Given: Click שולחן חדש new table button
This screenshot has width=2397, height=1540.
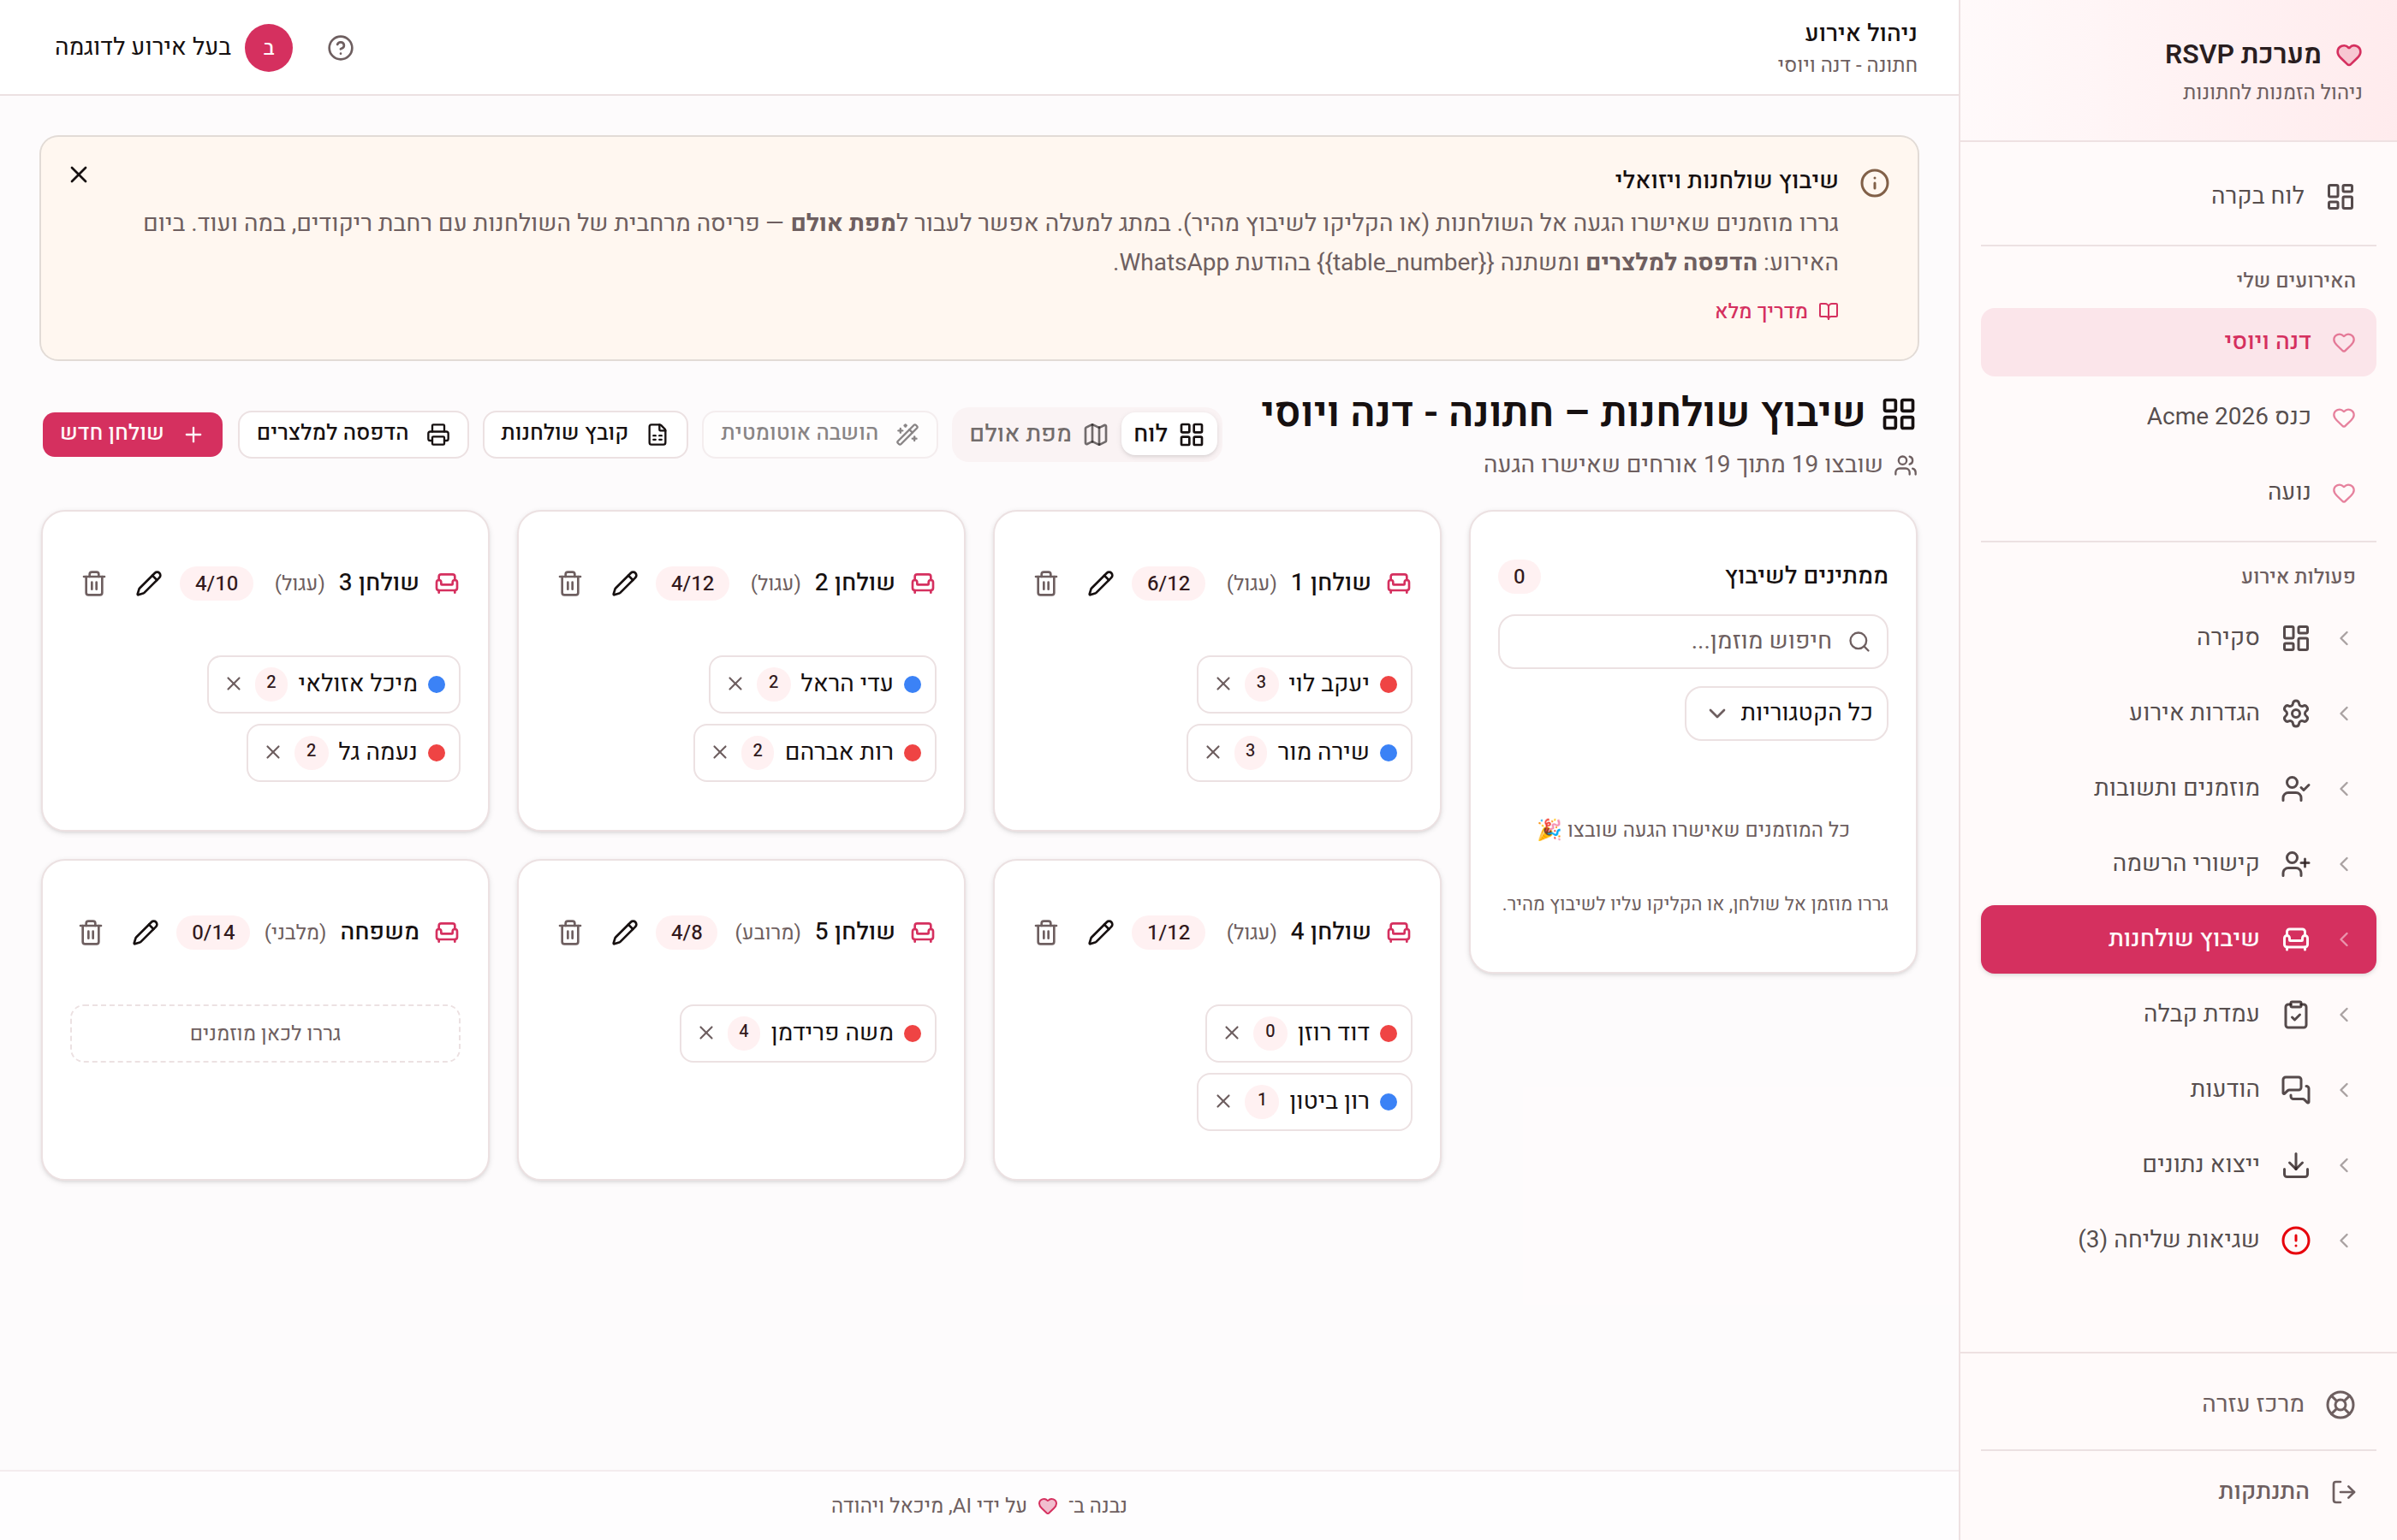Looking at the screenshot, I should [x=132, y=434].
